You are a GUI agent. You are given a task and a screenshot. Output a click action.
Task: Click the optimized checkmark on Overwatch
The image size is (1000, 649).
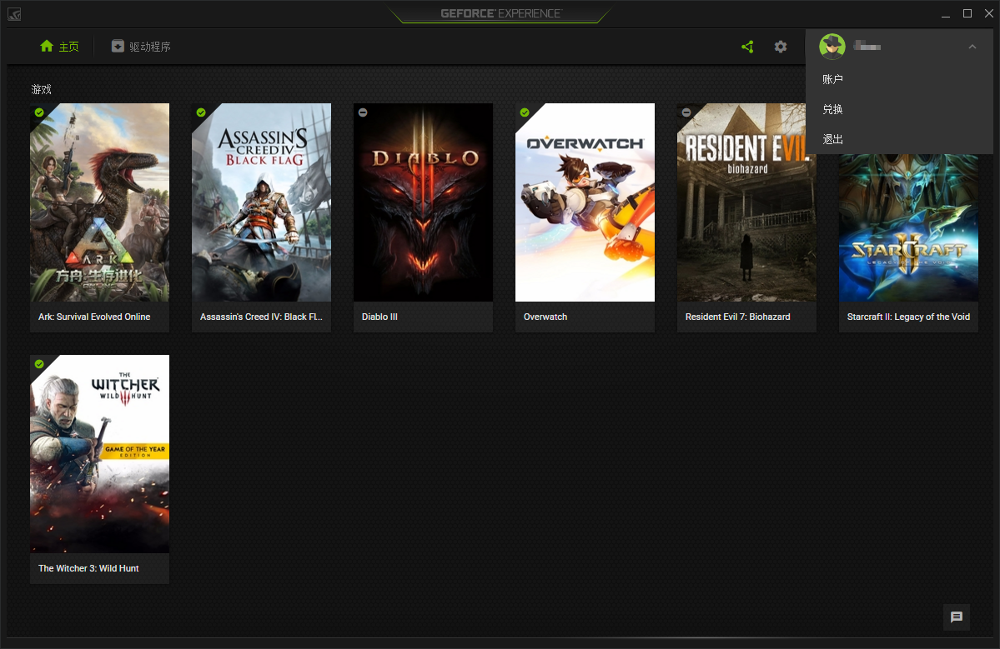pyautogui.click(x=525, y=112)
